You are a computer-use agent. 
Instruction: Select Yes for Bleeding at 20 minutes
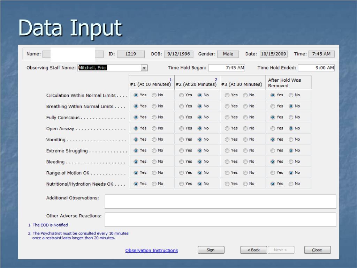(x=181, y=162)
